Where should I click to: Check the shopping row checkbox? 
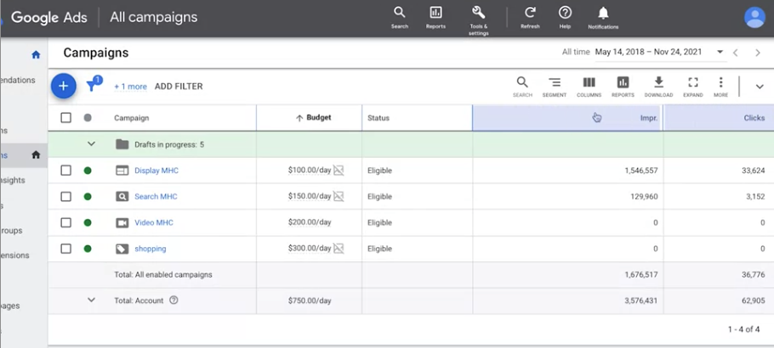65,249
